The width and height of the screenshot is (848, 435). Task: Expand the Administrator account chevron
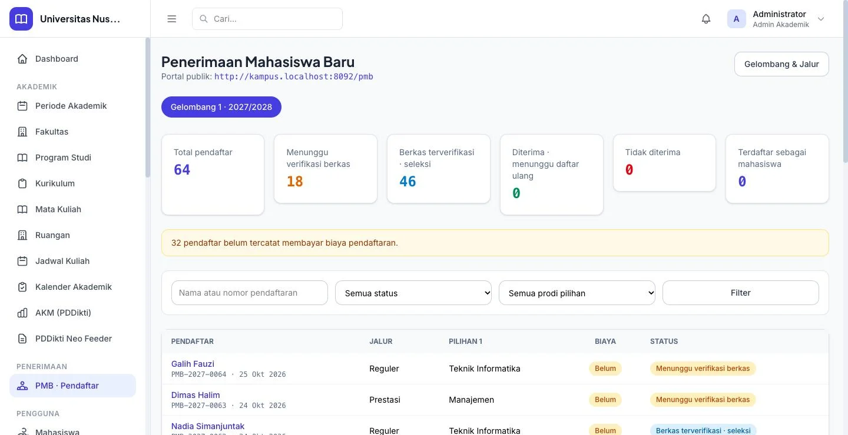[821, 19]
